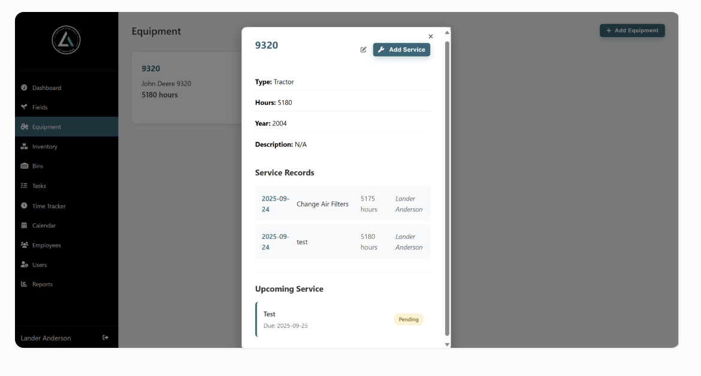
Task: Click the Time Tracker clock icon
Action: point(24,205)
